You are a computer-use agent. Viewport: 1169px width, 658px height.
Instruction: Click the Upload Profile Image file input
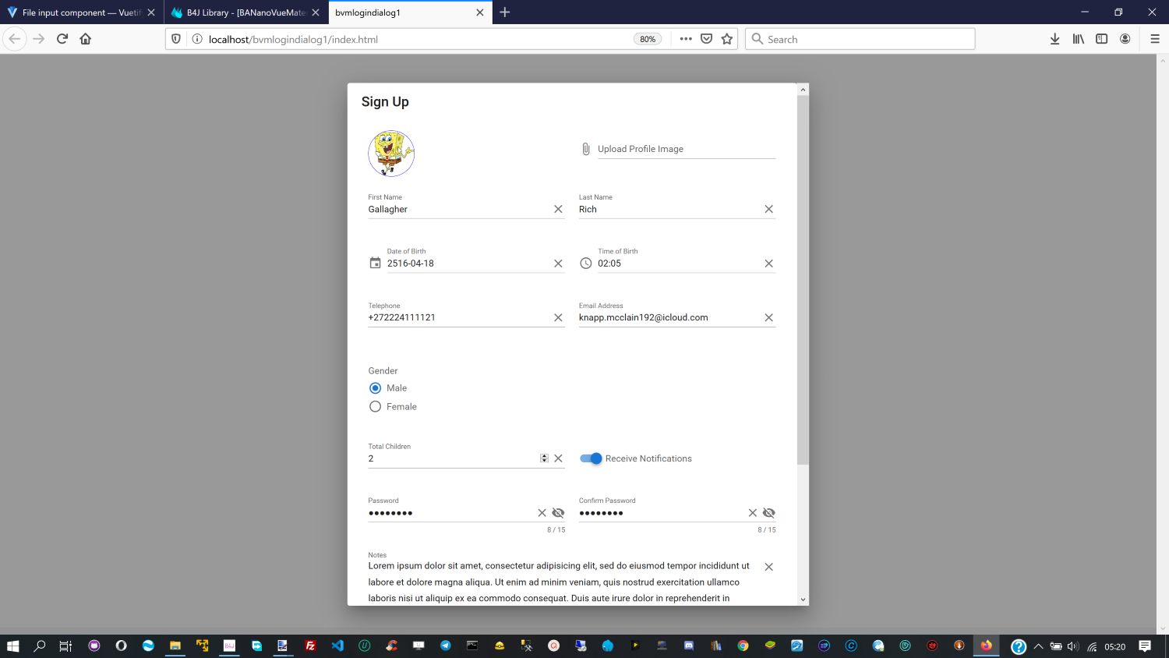coord(687,149)
